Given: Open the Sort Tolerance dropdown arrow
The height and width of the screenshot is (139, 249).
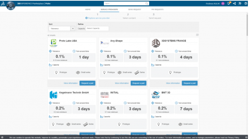Looking at the screenshot, I should click(73, 29).
